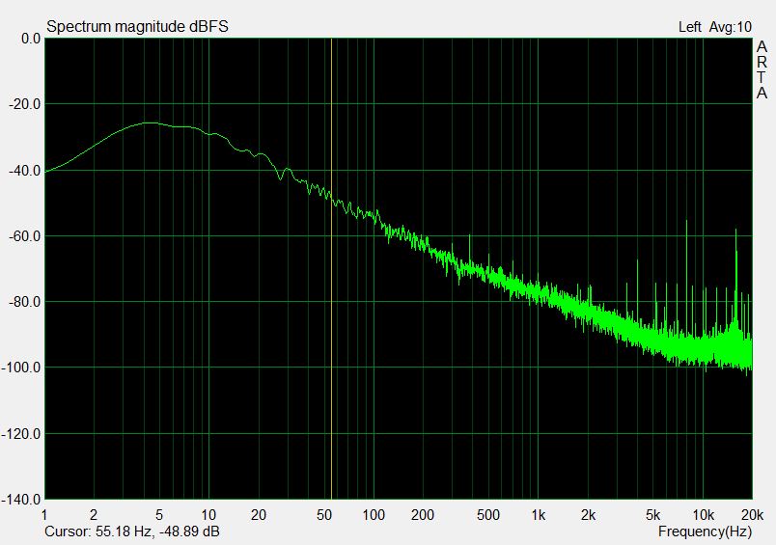Click the 500 Hz frequency tick label
Image resolution: width=776 pixels, height=545 pixels.
pyautogui.click(x=488, y=515)
